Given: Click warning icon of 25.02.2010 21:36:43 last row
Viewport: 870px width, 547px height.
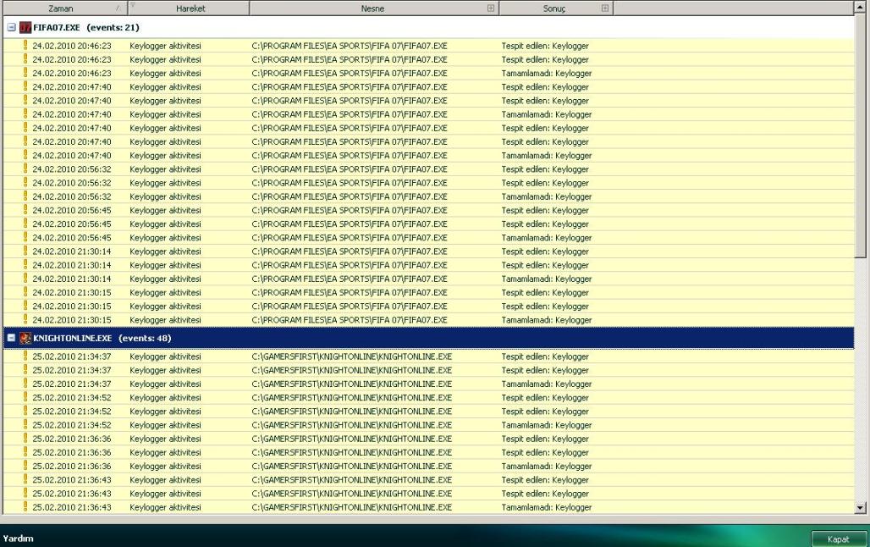Looking at the screenshot, I should tap(25, 507).
